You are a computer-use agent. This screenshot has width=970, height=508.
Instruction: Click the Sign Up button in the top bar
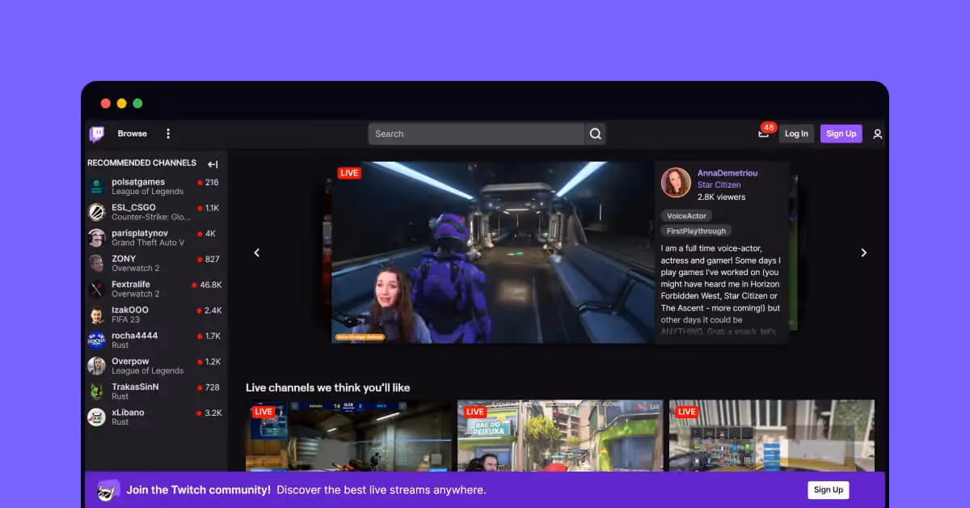pos(841,133)
